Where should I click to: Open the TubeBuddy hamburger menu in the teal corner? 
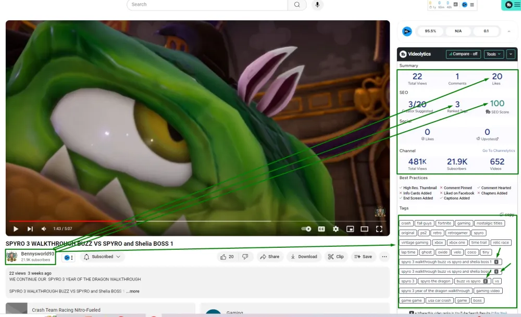point(517,5)
